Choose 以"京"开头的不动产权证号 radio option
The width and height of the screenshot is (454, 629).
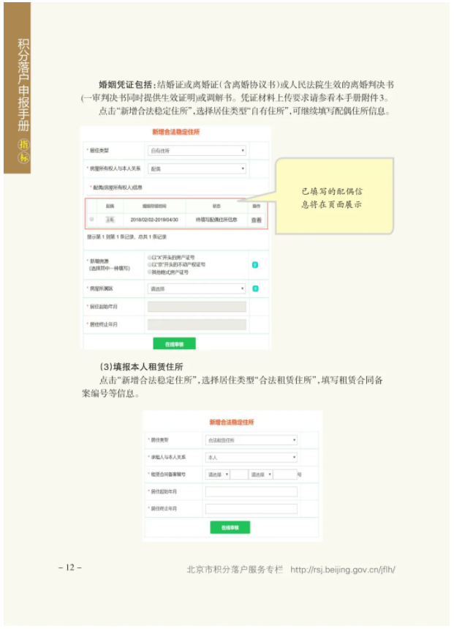(150, 265)
